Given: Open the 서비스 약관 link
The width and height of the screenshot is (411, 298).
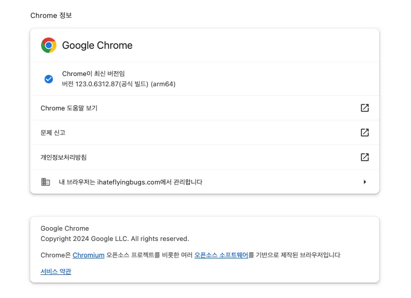Looking at the screenshot, I should (56, 271).
